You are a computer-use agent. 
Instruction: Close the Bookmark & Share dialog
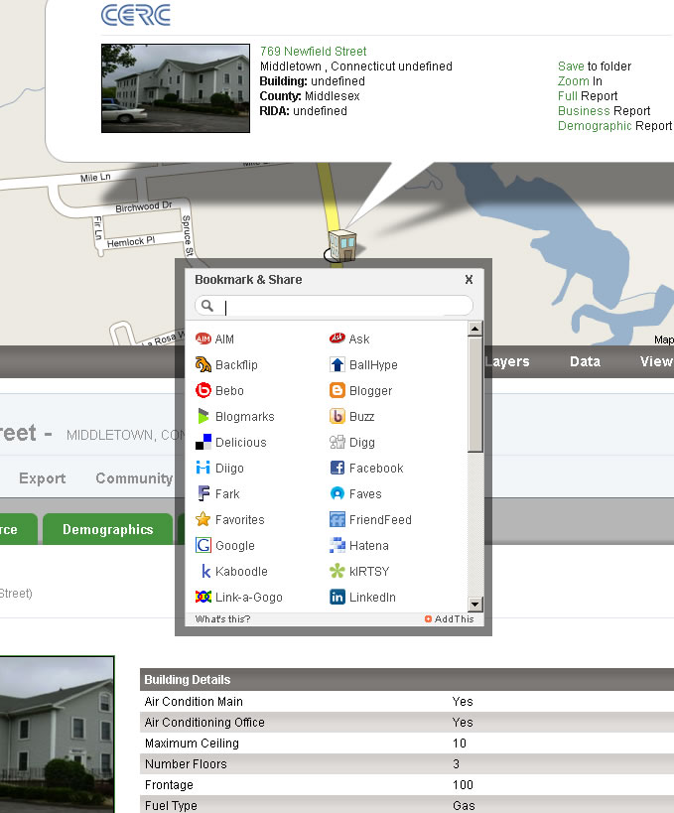tap(469, 280)
